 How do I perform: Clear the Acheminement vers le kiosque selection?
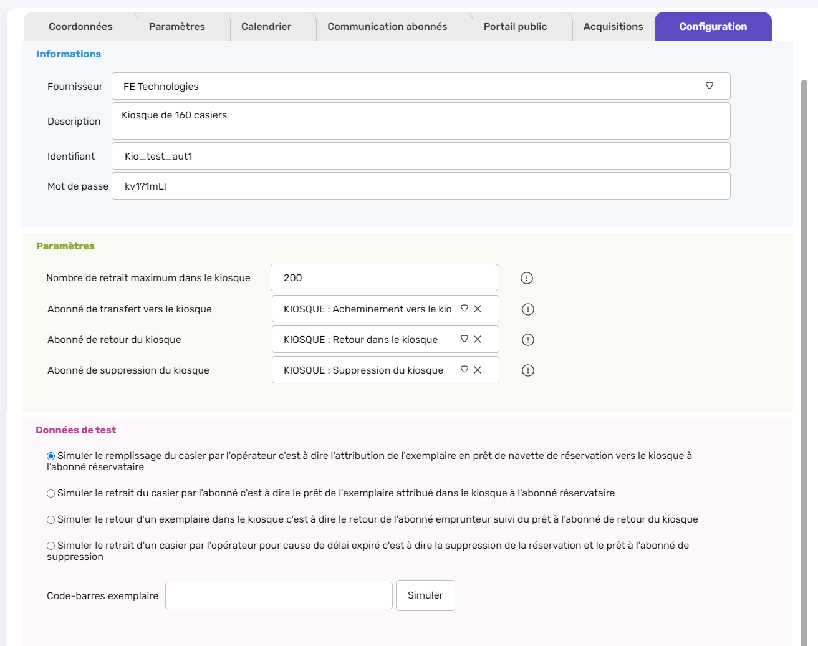click(x=478, y=309)
